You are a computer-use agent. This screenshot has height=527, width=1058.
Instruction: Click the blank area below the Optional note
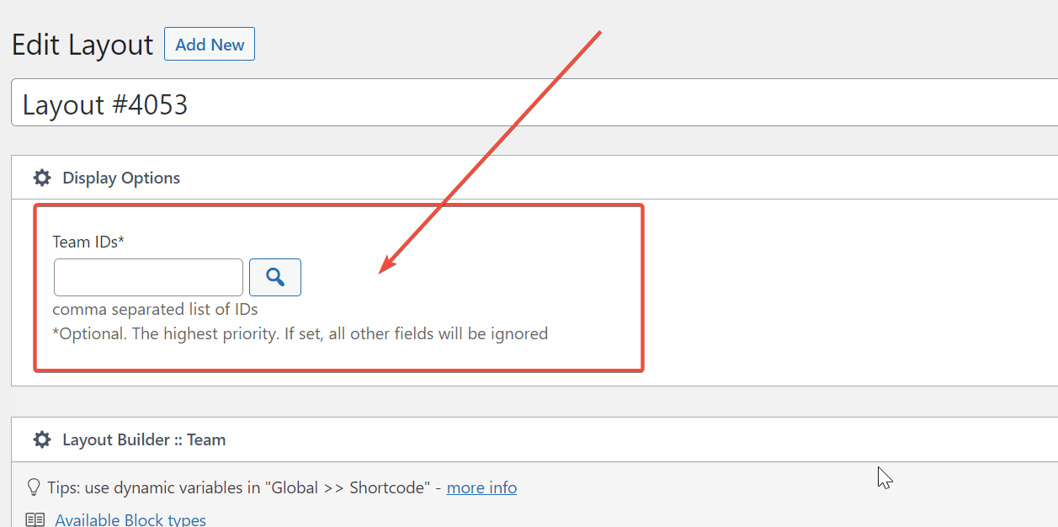pyautogui.click(x=337, y=355)
